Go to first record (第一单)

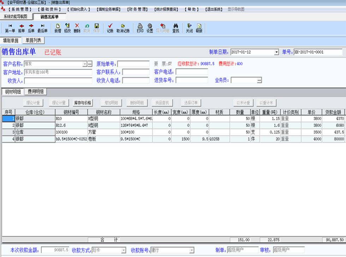tap(10, 29)
